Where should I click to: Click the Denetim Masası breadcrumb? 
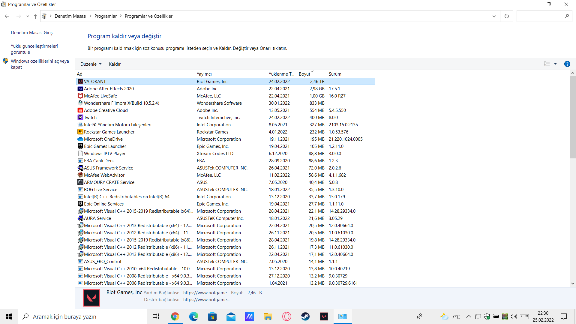click(x=70, y=16)
